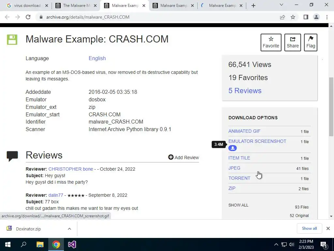Image resolution: width=334 pixels, height=251 pixels.
Task: Click the taskbar clock and date
Action: pos(306,244)
